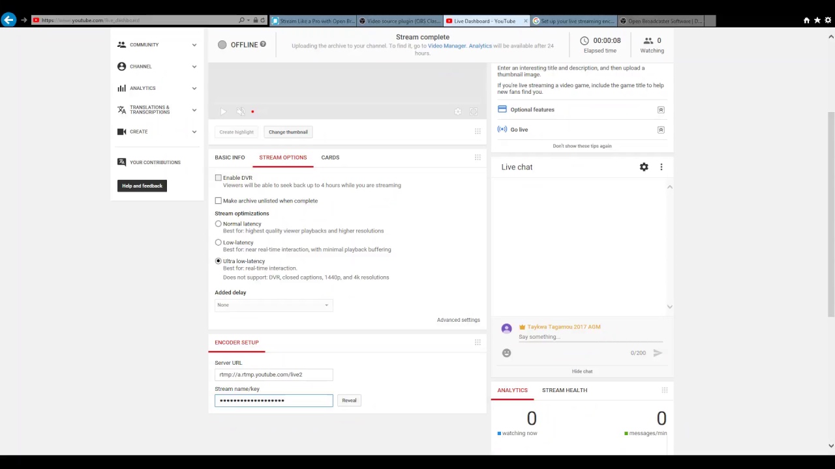Image resolution: width=835 pixels, height=469 pixels.
Task: Click drag-handle grid icon in Analytics panel header
Action: (664, 390)
